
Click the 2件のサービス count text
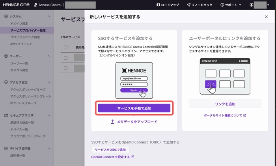pos(70,37)
